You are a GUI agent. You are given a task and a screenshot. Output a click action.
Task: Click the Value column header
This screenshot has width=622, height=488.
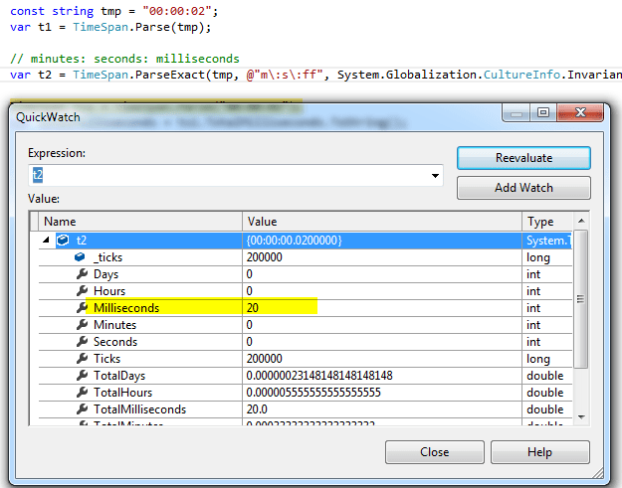point(382,222)
